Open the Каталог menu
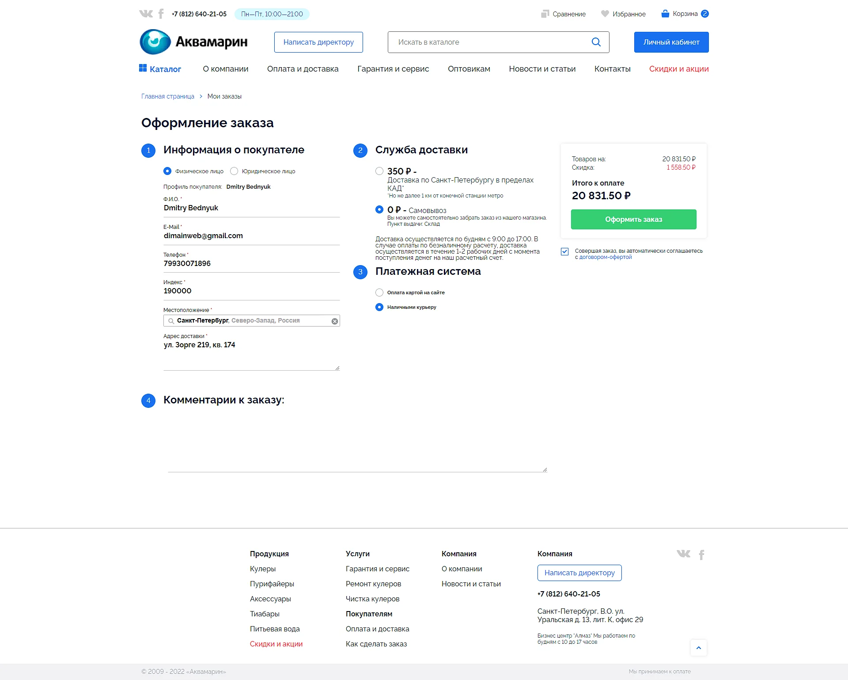The image size is (848, 680). click(160, 69)
